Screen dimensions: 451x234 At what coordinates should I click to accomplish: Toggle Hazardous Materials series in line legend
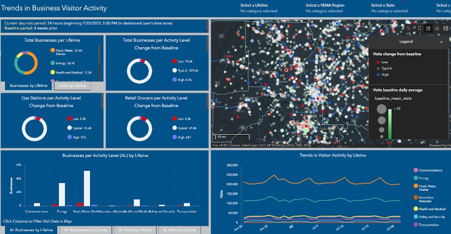(x=423, y=199)
